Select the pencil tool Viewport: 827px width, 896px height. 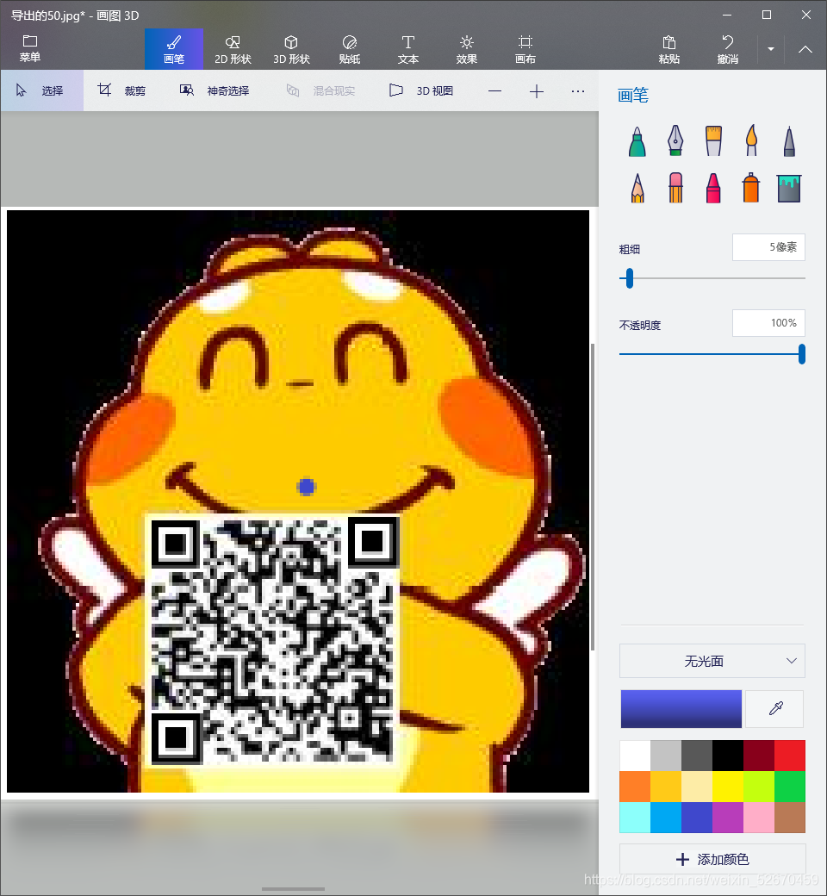[637, 188]
